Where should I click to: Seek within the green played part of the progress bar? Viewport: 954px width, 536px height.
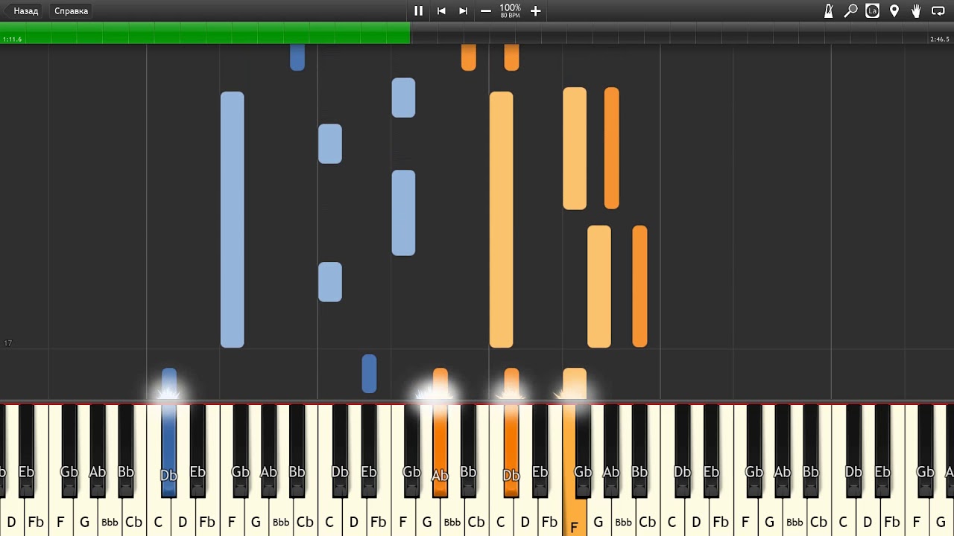[205, 33]
